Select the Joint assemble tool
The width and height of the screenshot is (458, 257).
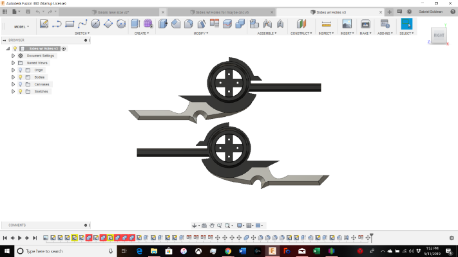click(267, 24)
